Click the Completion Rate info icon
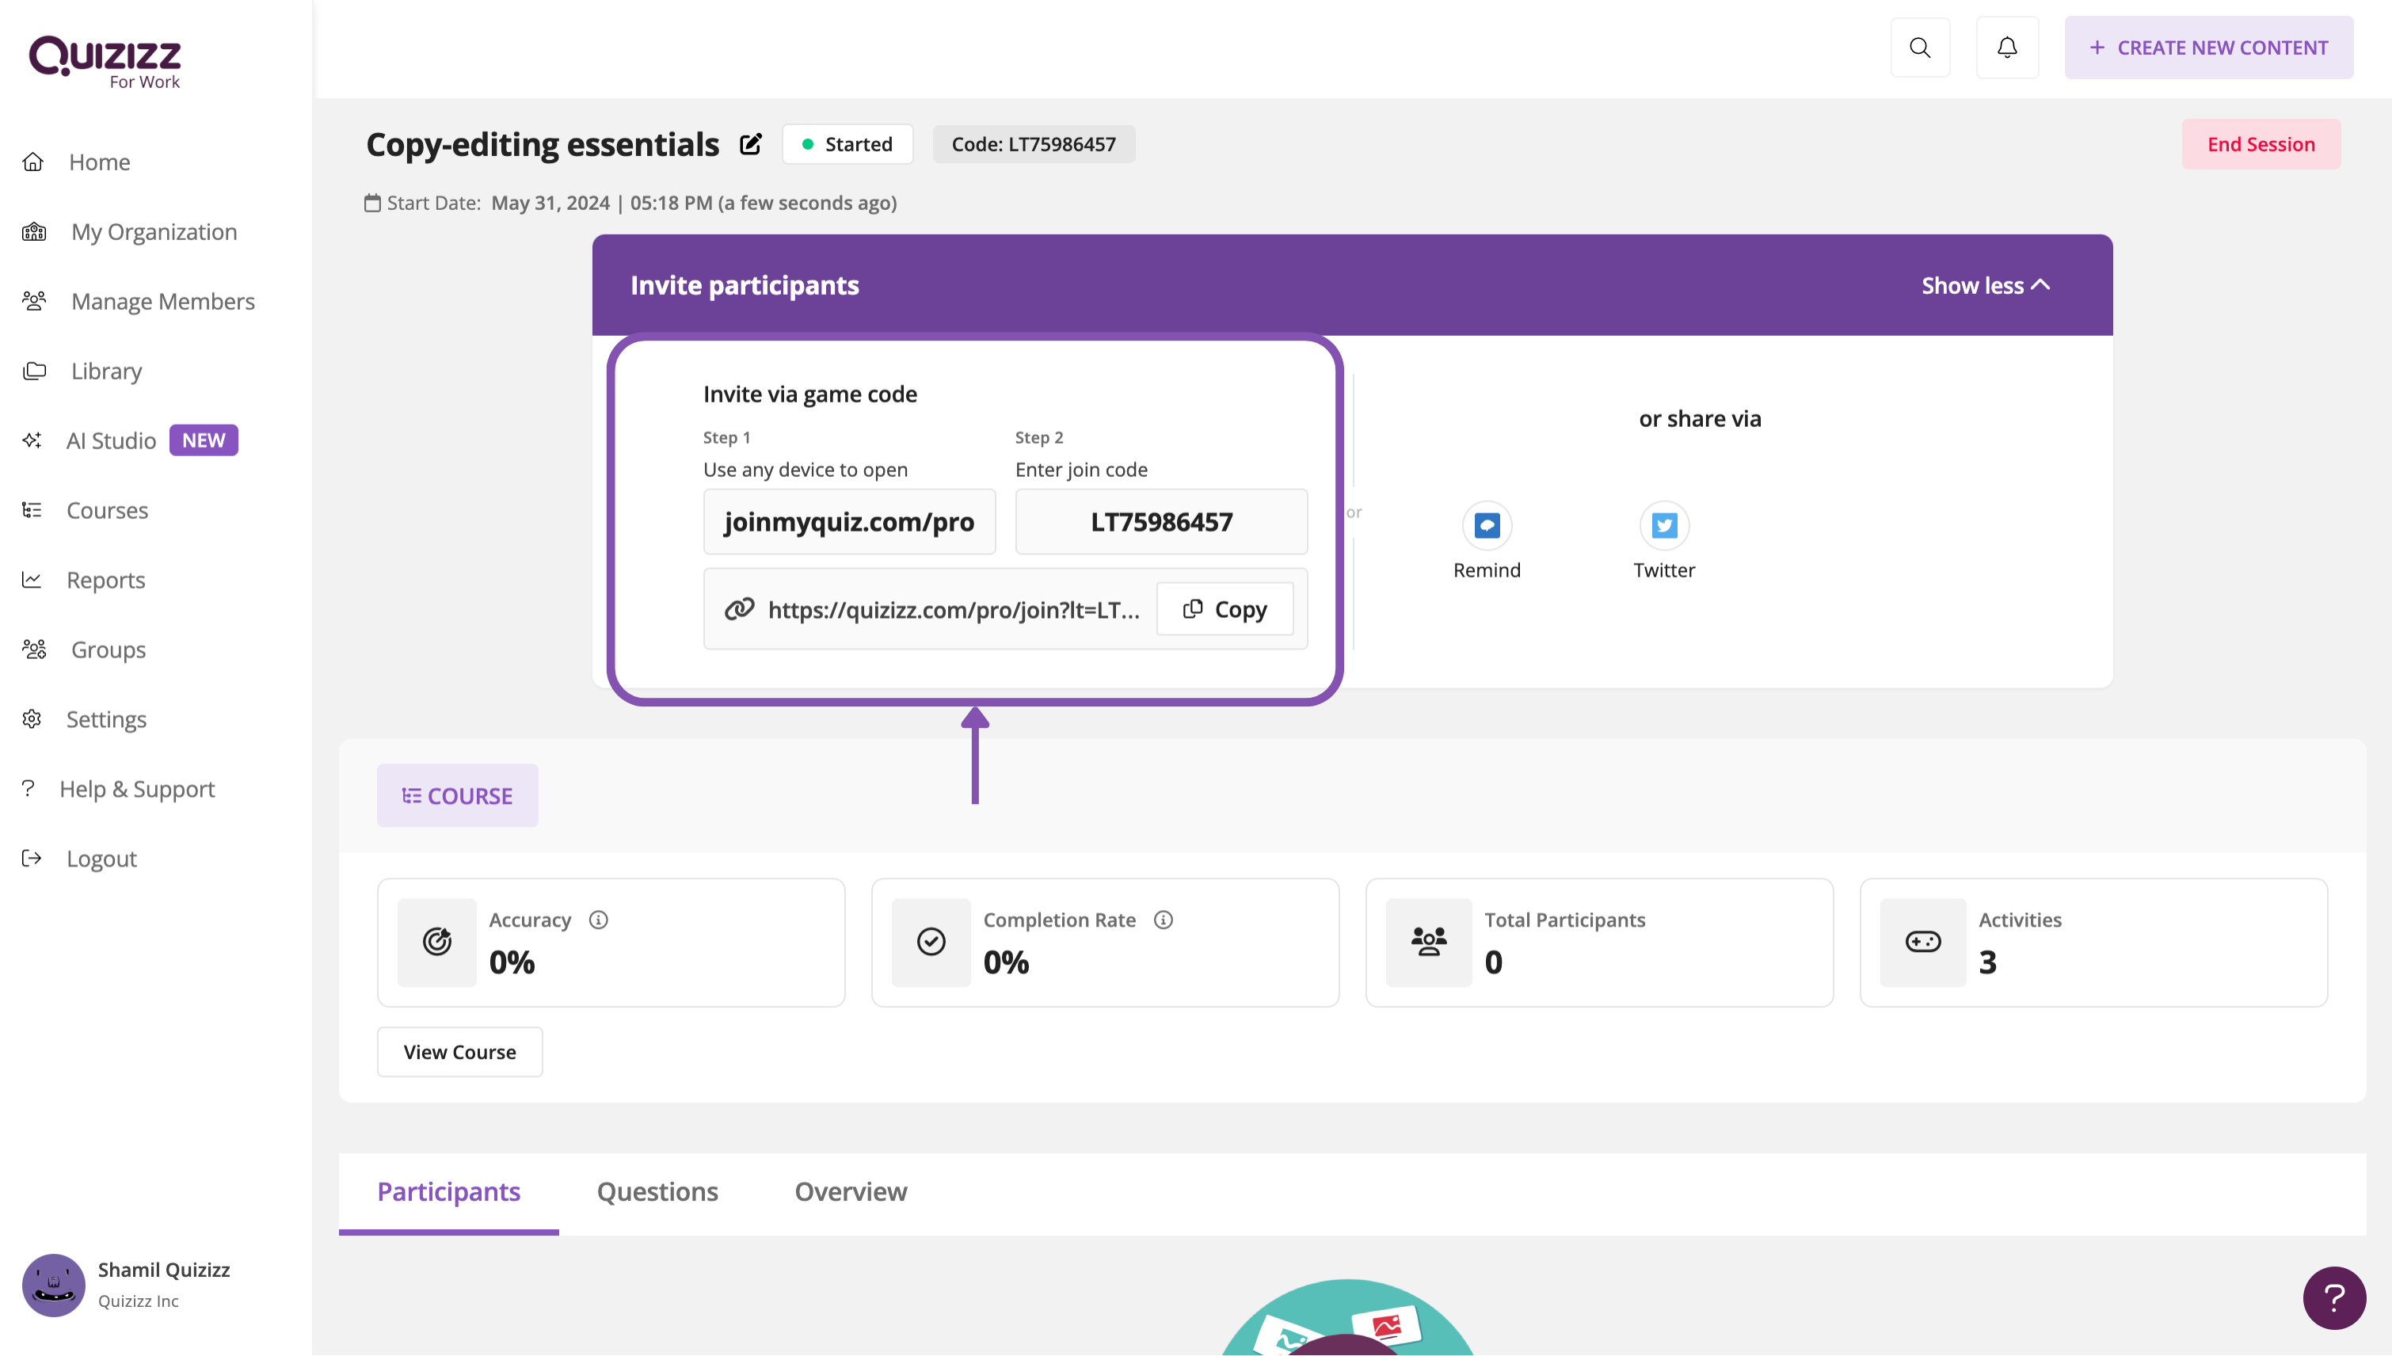This screenshot has height=1356, width=2392. click(1163, 920)
